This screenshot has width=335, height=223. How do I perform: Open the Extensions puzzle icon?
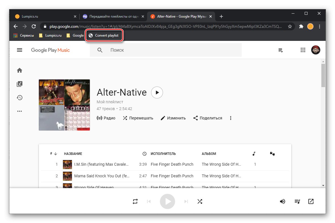tap(301, 26)
